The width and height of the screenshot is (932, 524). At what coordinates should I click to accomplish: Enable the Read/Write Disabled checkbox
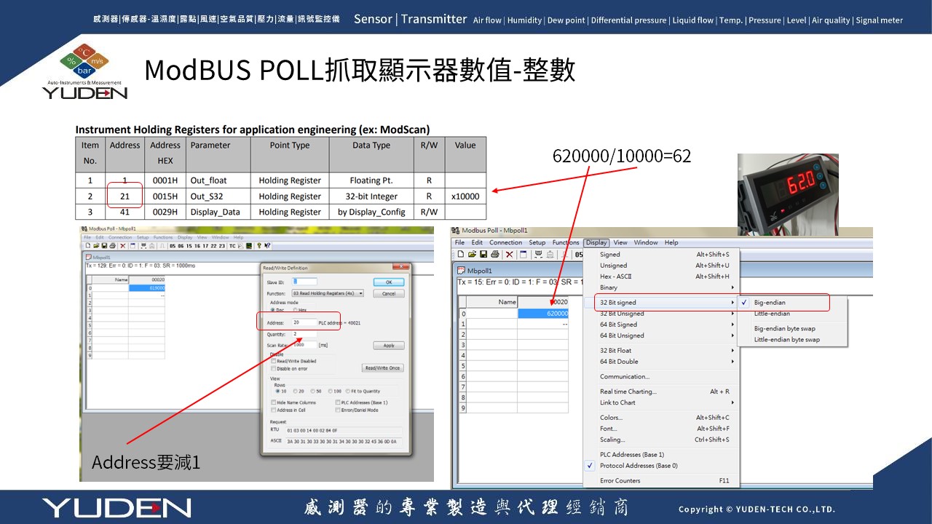(x=274, y=361)
